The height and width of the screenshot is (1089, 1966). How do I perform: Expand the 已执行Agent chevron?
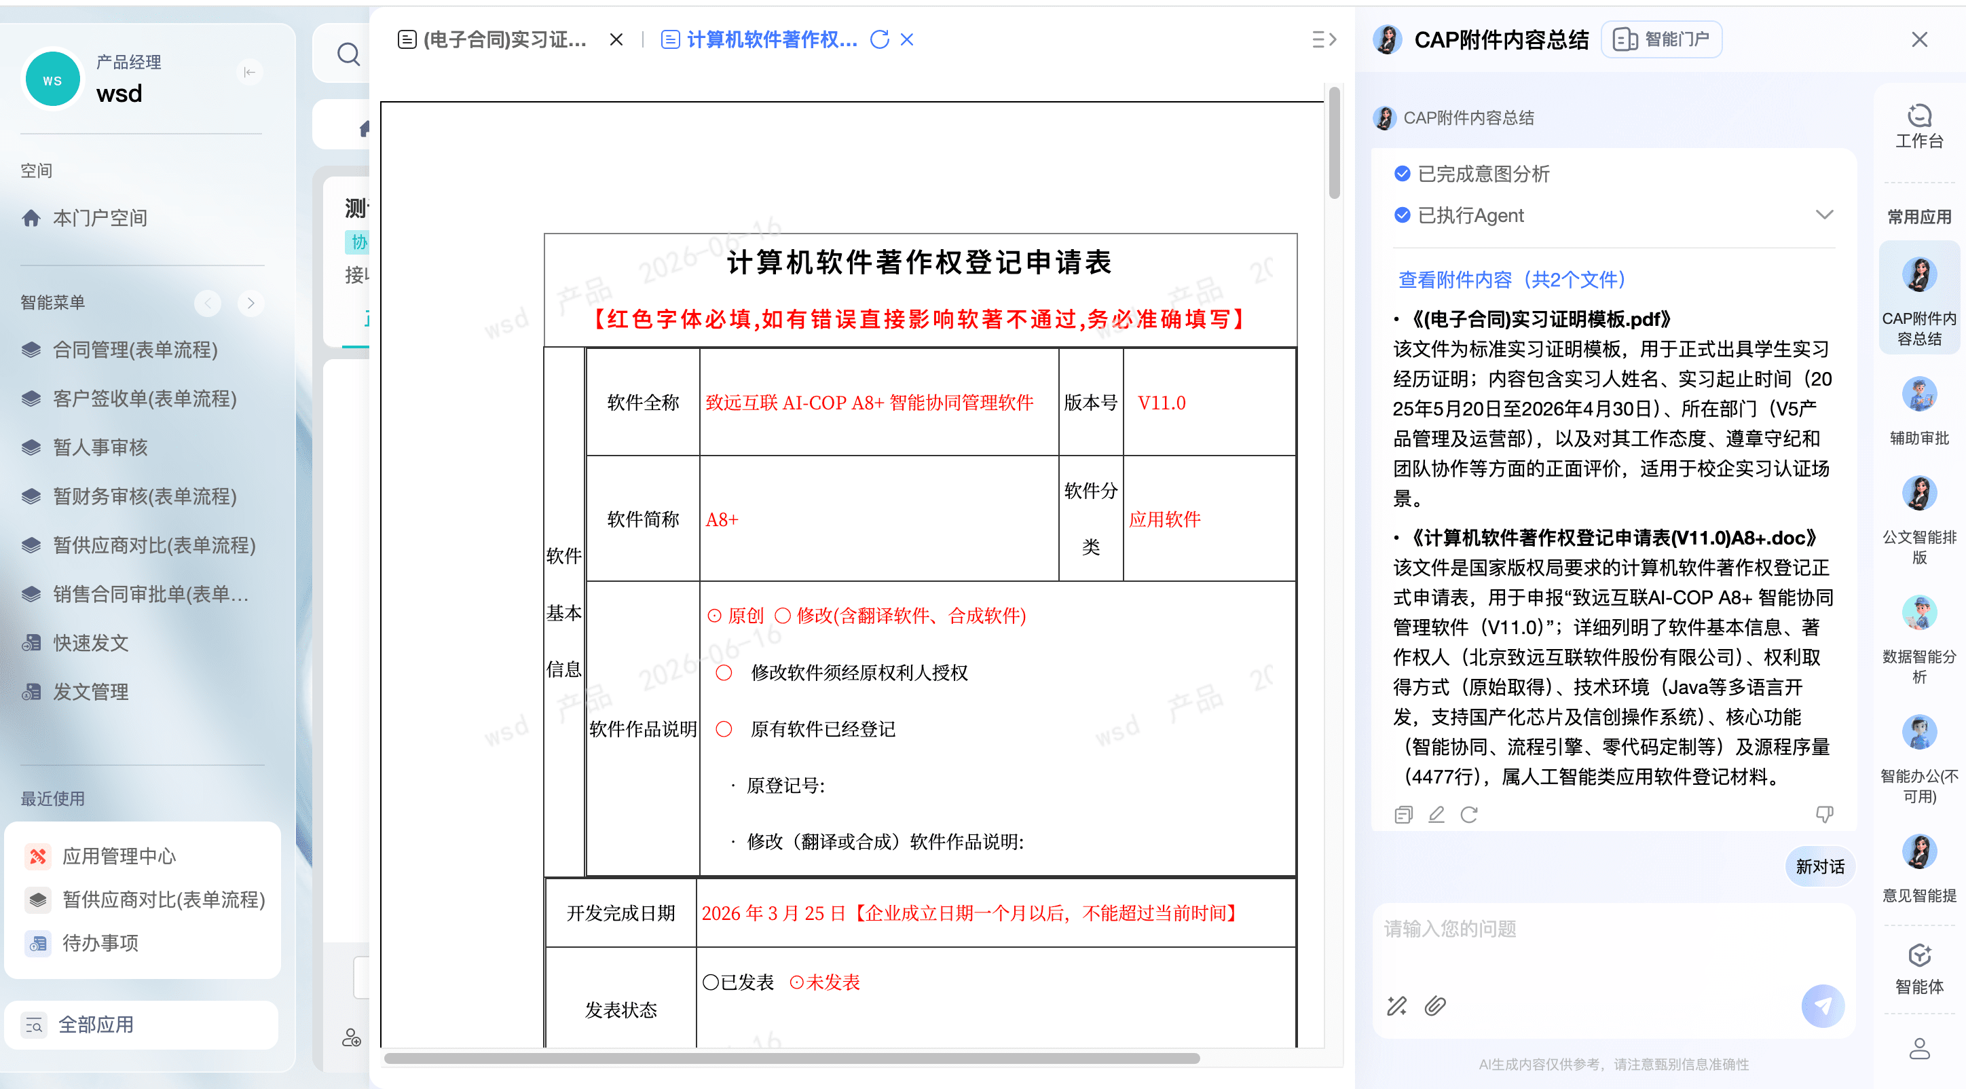pos(1824,215)
